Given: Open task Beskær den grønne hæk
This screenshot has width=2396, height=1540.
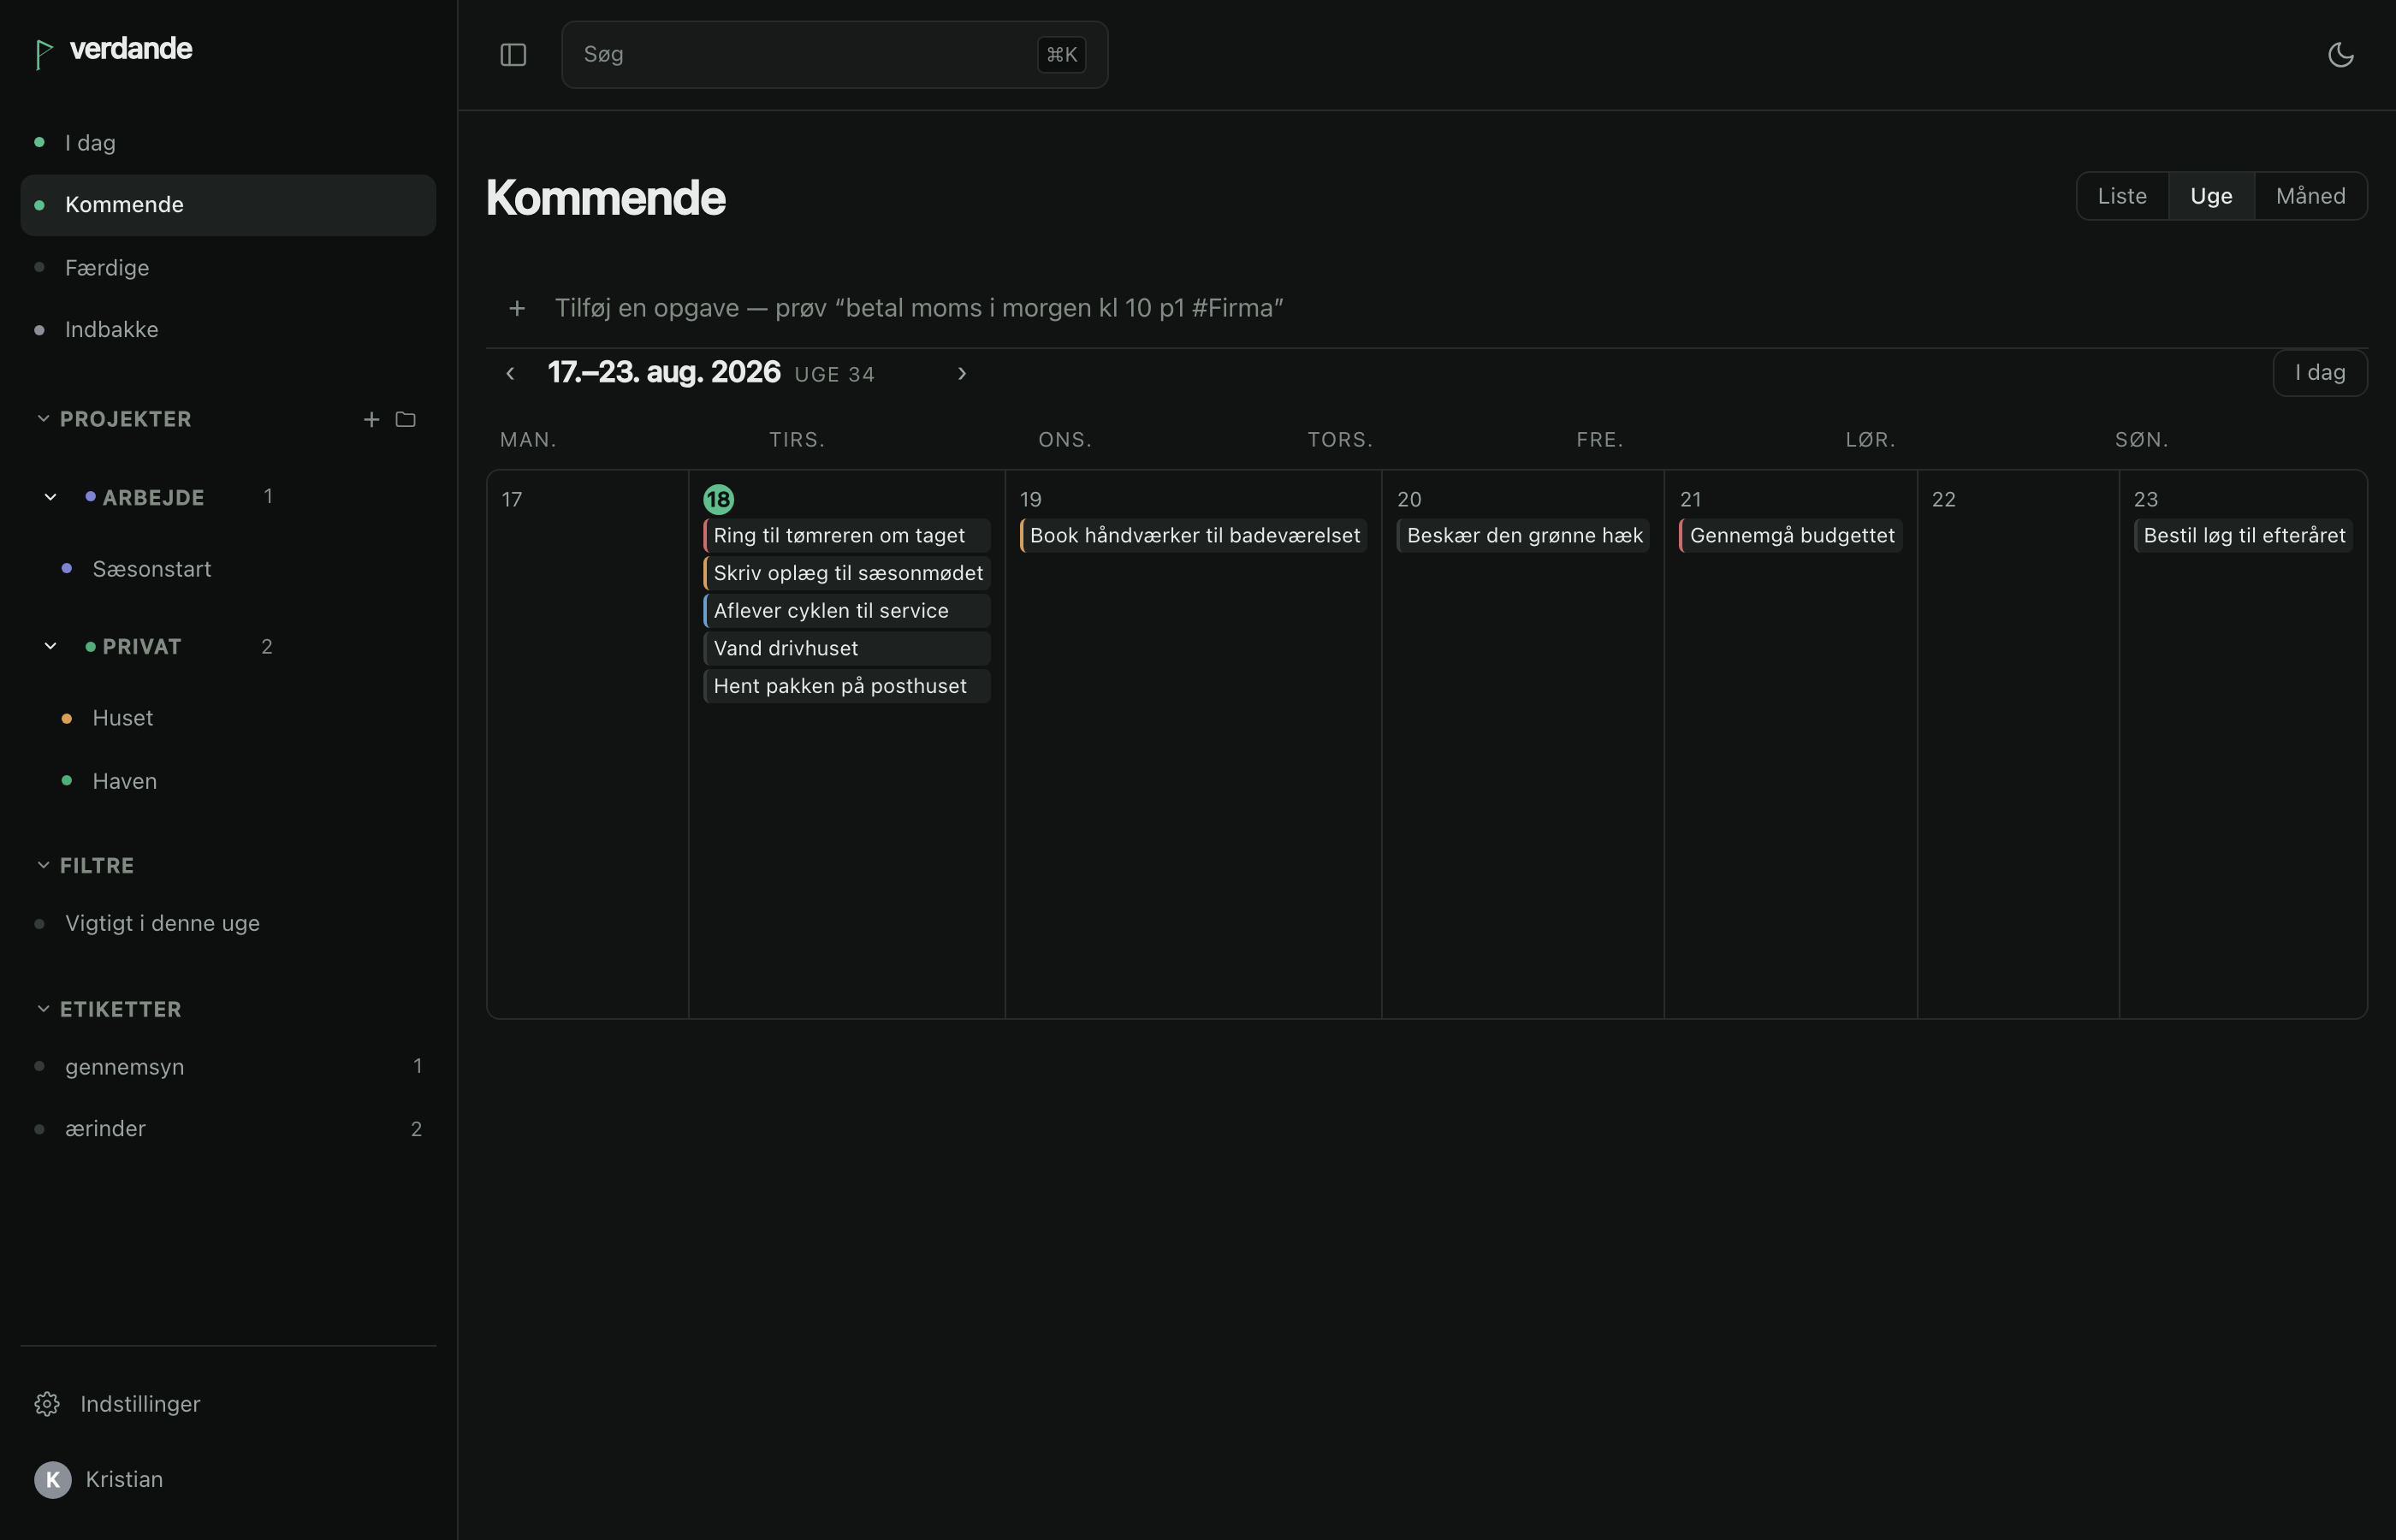Looking at the screenshot, I should point(1523,535).
